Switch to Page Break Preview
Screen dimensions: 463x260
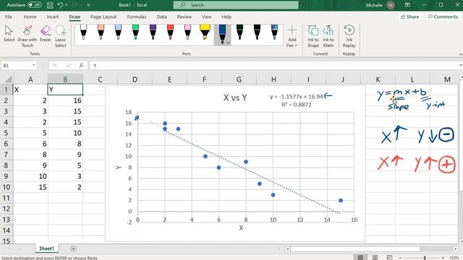point(389,257)
